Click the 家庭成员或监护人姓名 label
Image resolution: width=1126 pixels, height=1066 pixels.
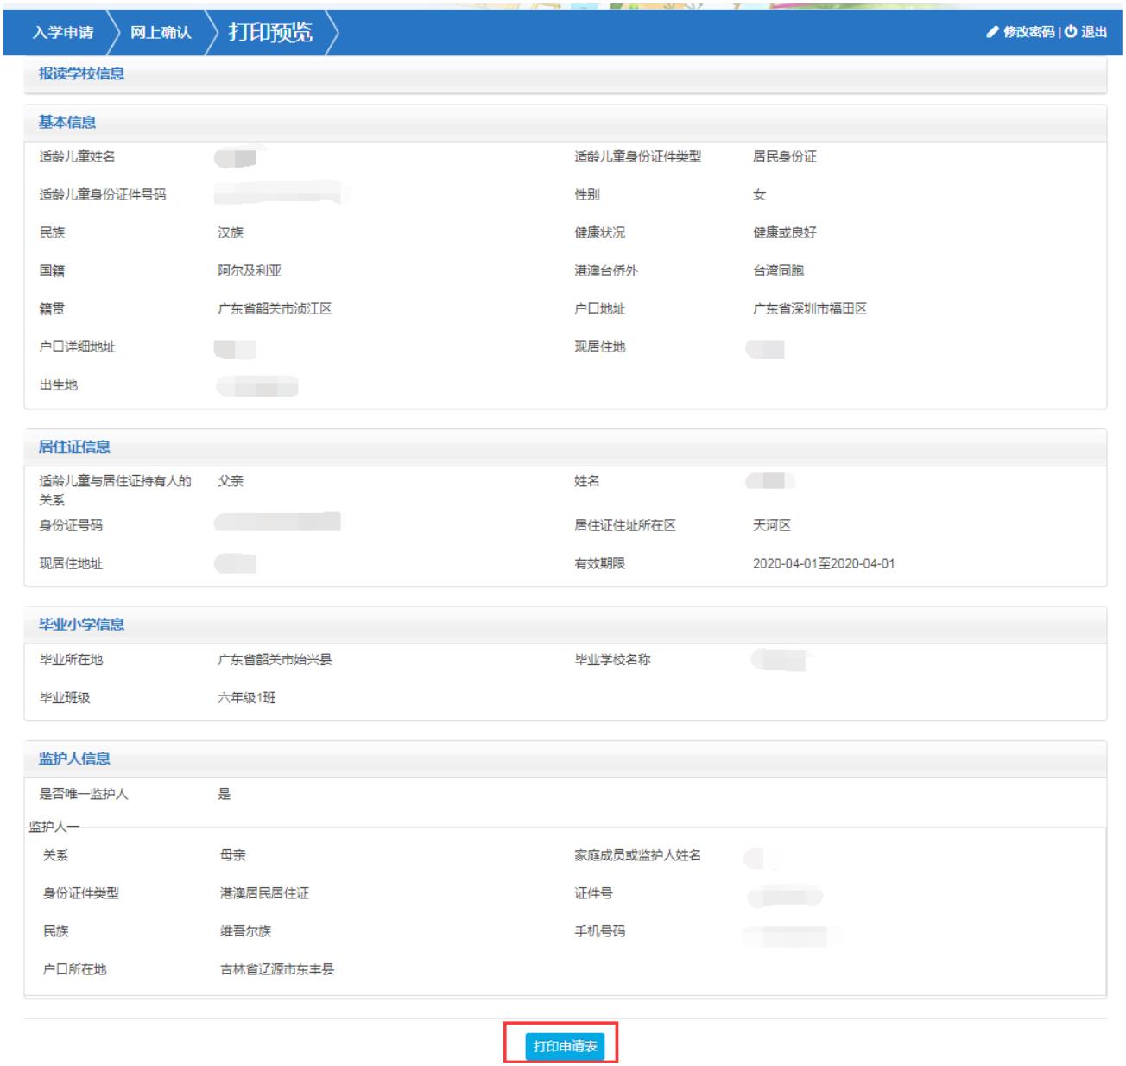coord(637,856)
